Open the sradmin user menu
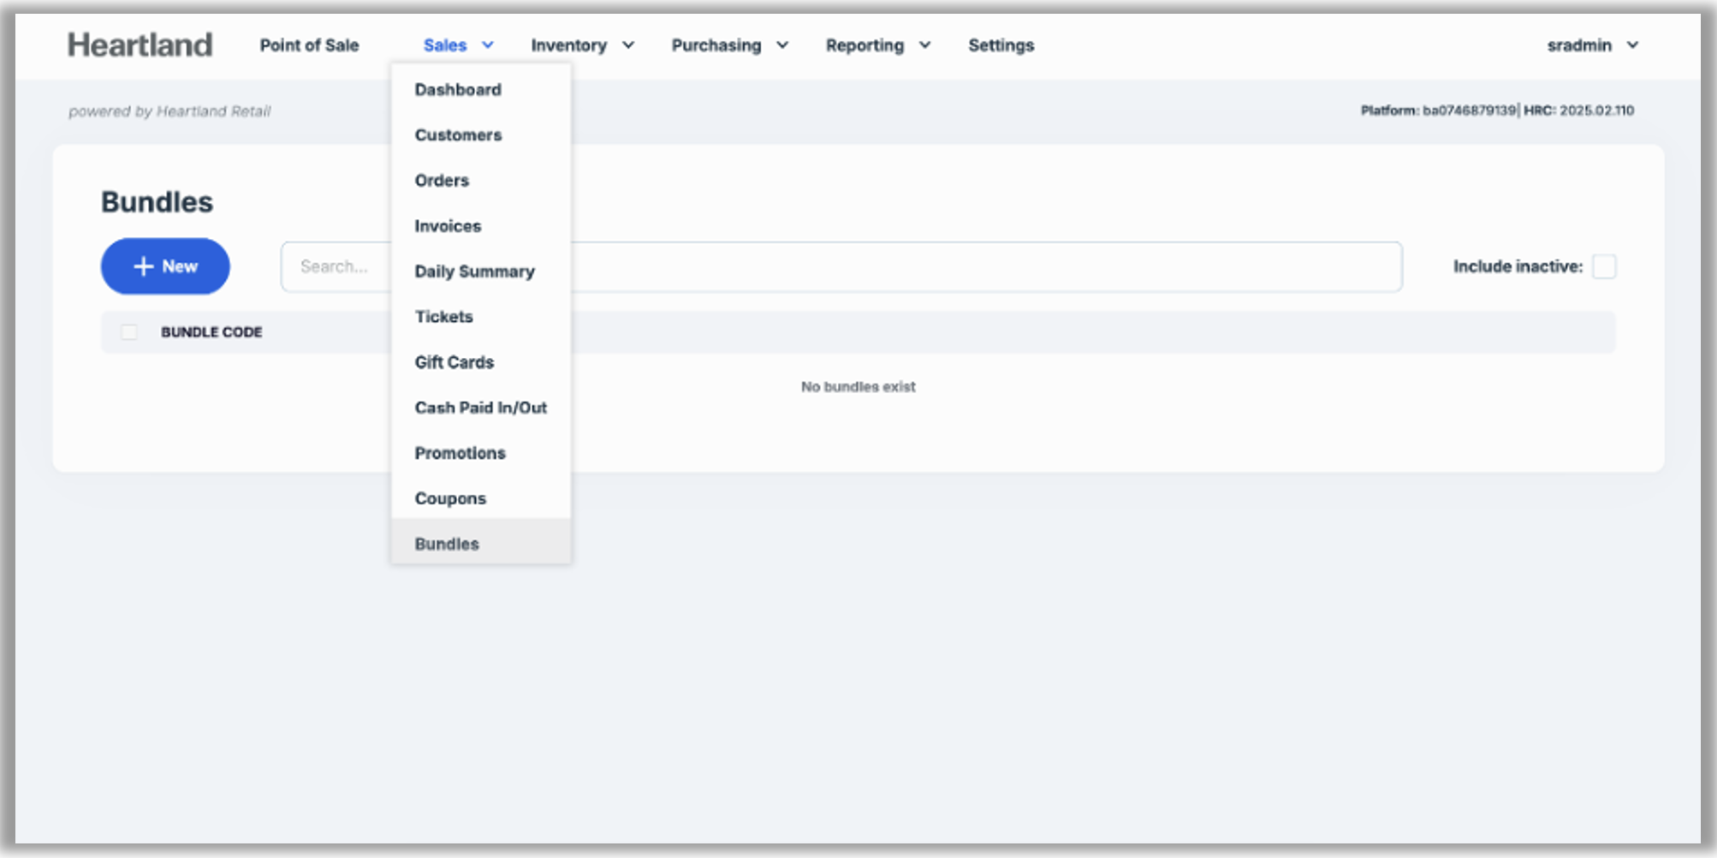This screenshot has width=1717, height=858. (x=1592, y=45)
